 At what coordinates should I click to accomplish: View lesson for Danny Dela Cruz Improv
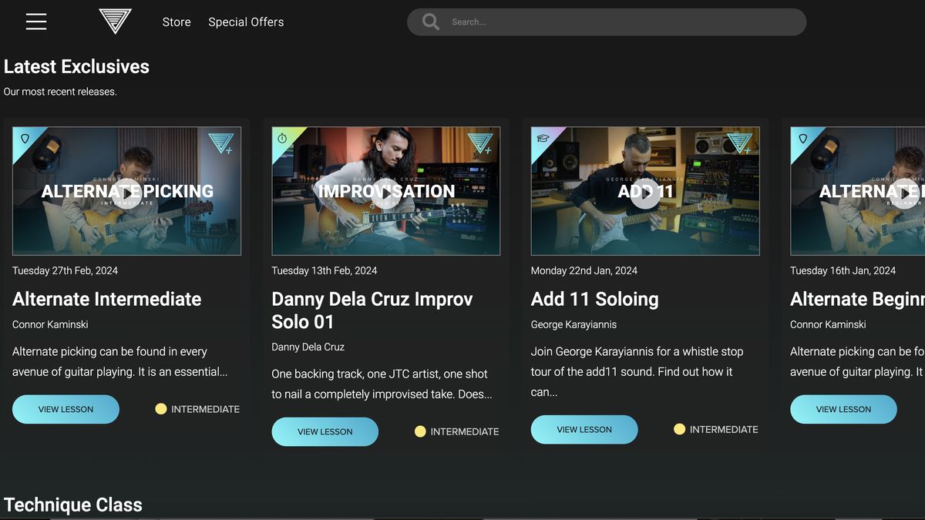[x=325, y=431]
